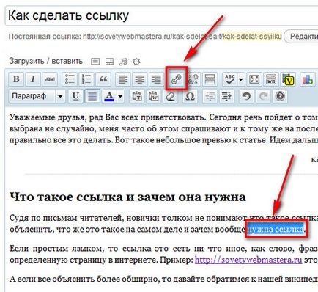Add audio via music note icon
Image resolution: width=318 pixels, height=292 pixels.
pyautogui.click(x=123, y=62)
